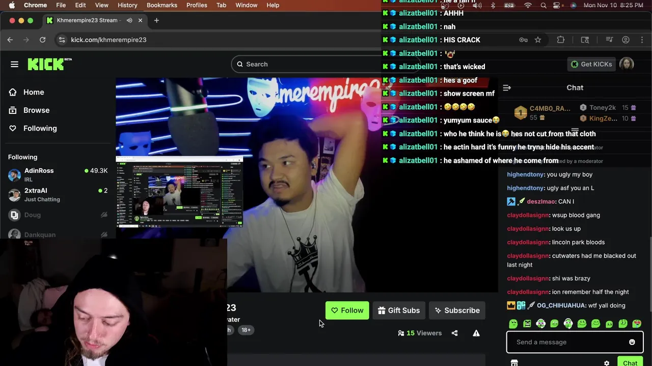Open the Bookmarks menu
Screen dimensions: 652x366
[x=162, y=5]
